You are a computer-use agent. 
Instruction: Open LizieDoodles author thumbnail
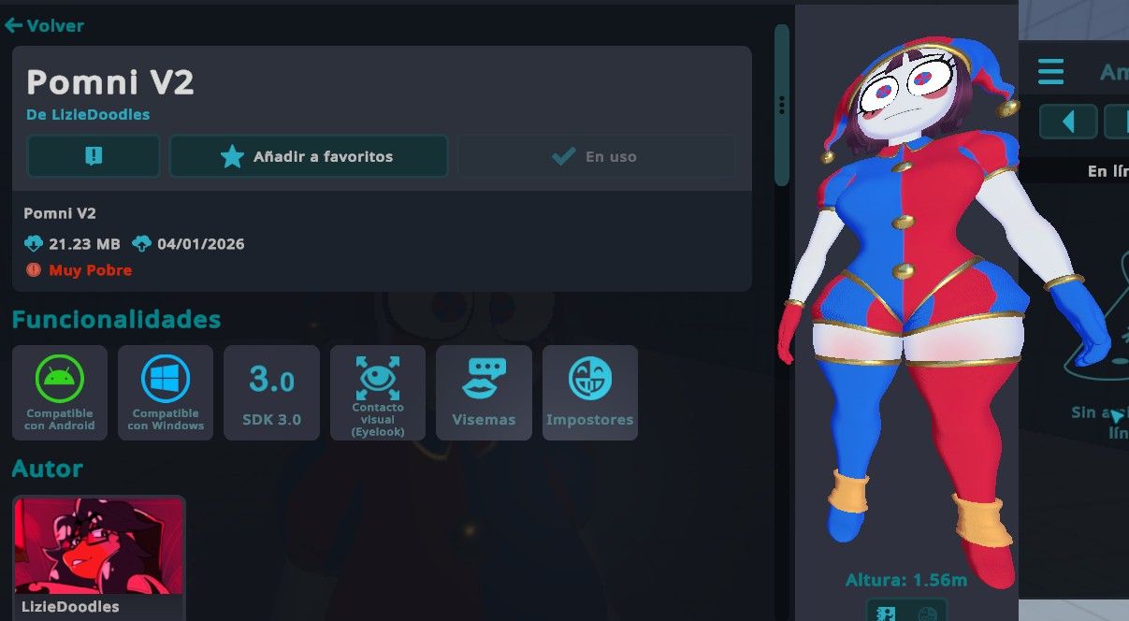[99, 546]
